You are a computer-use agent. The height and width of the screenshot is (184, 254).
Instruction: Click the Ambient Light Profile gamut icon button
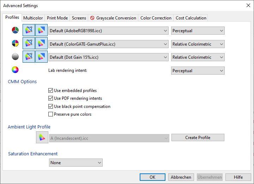(42, 138)
